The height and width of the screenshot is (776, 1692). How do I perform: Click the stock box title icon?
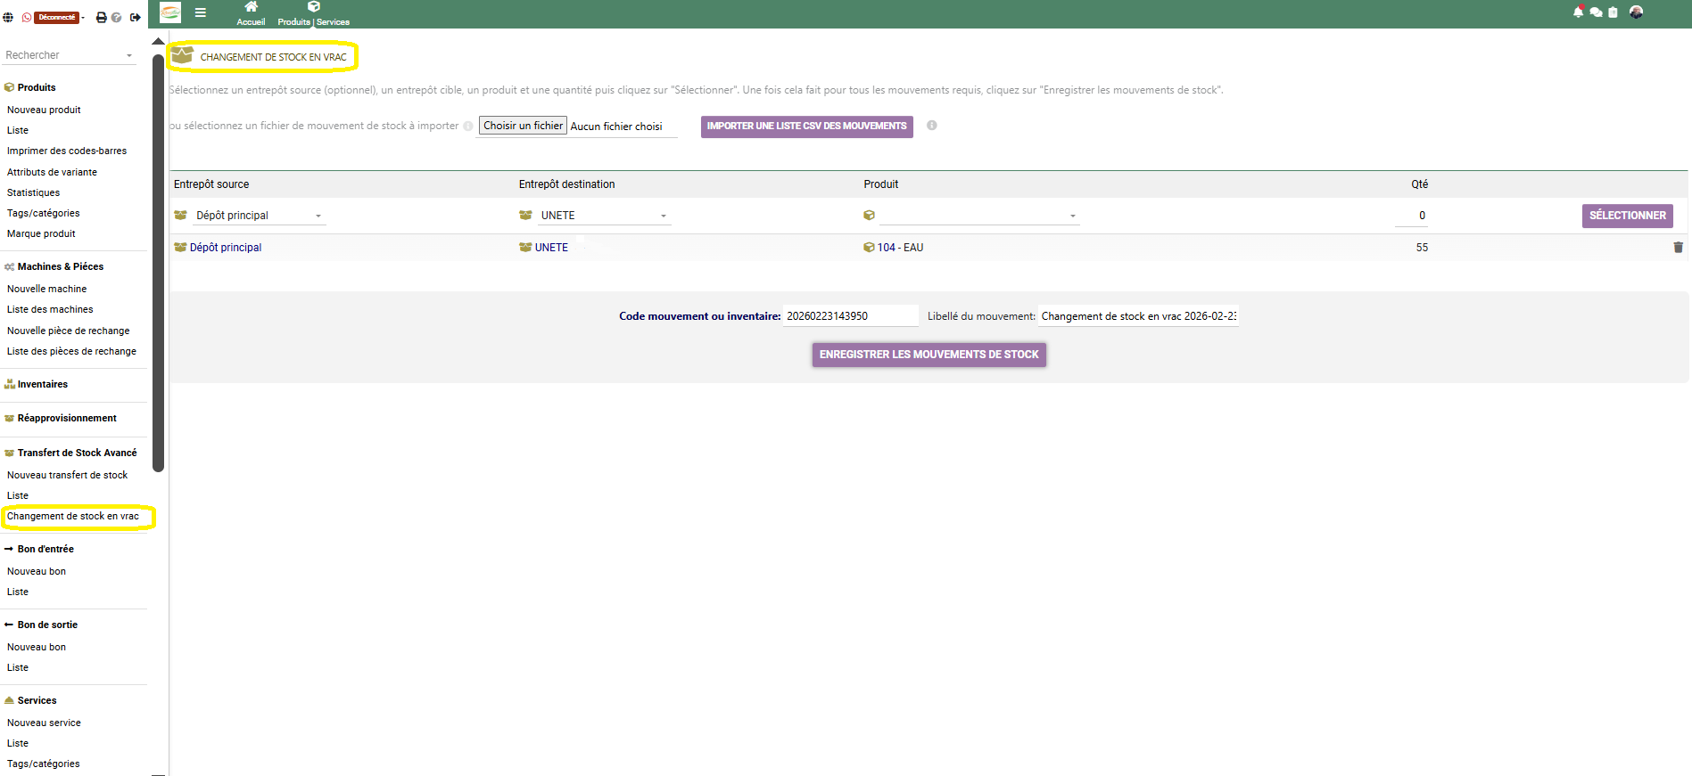(x=182, y=55)
